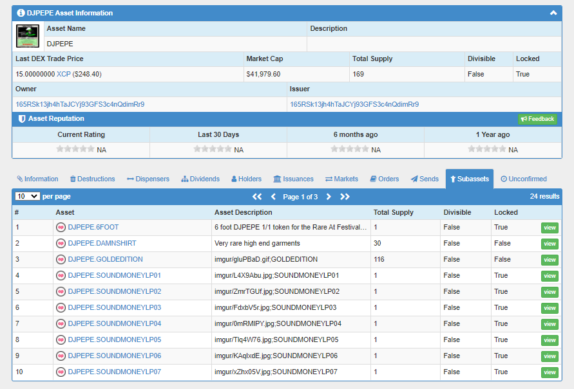Switch to the Information tab
The height and width of the screenshot is (389, 574).
tap(37, 179)
